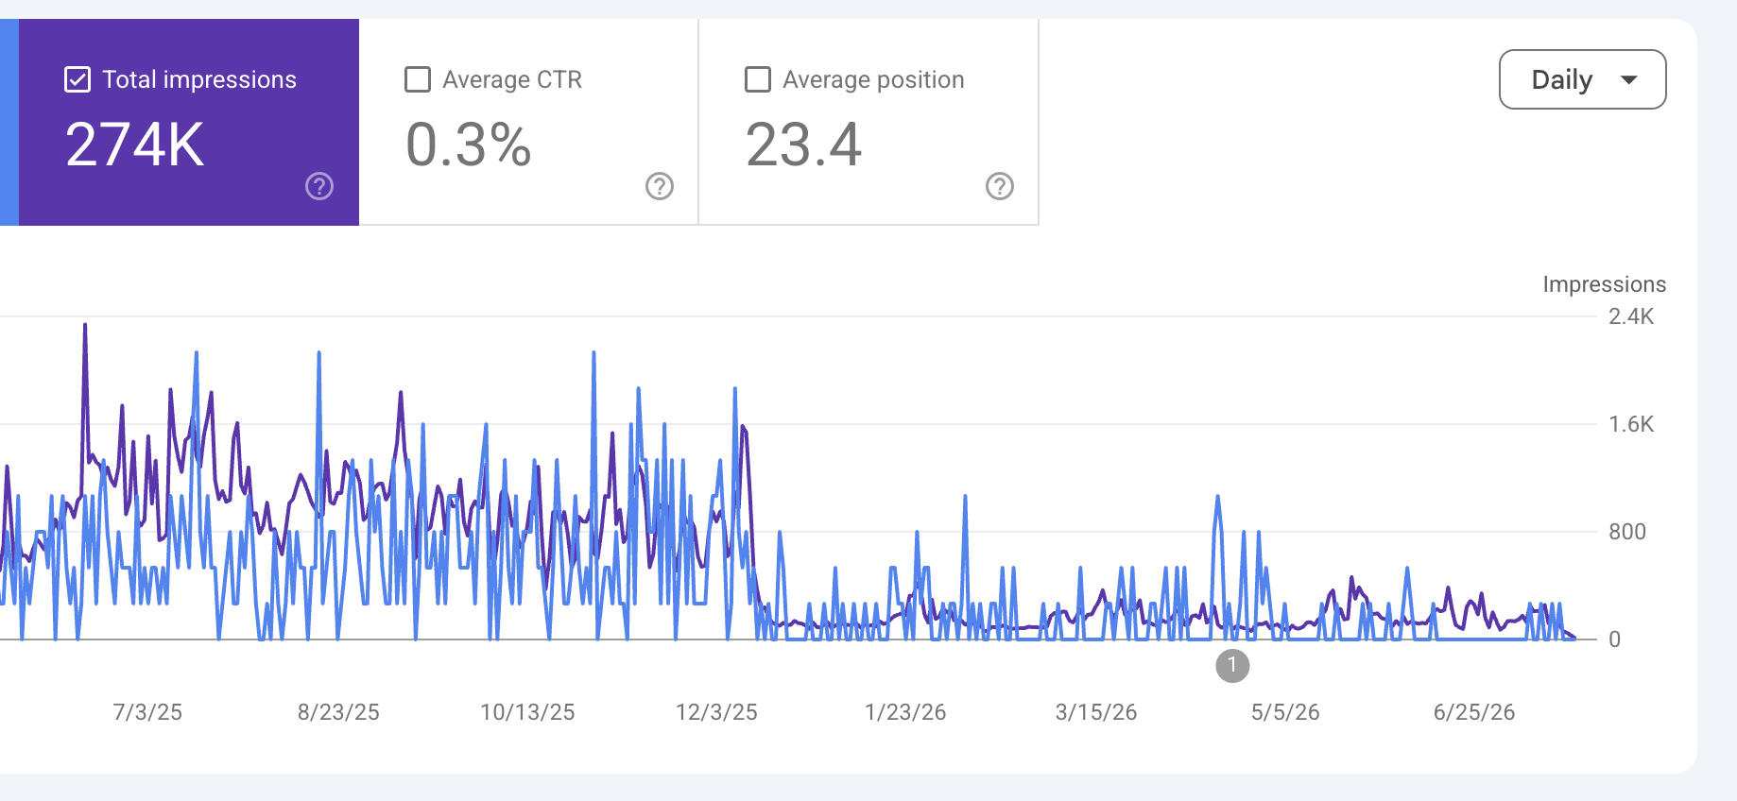Select the Average position metric card

[x=869, y=122]
